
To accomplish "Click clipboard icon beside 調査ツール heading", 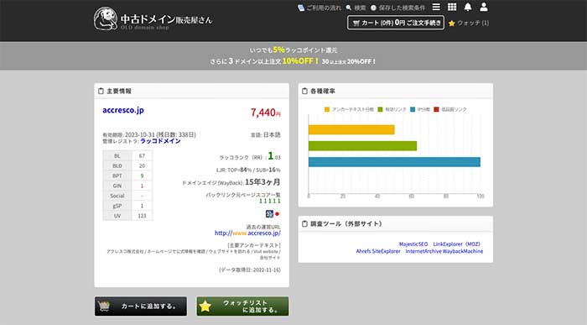I will click(304, 223).
